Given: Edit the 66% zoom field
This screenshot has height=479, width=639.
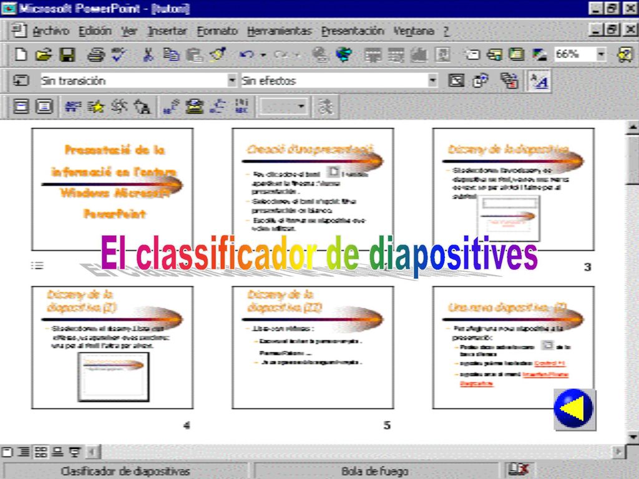Looking at the screenshot, I should [574, 54].
